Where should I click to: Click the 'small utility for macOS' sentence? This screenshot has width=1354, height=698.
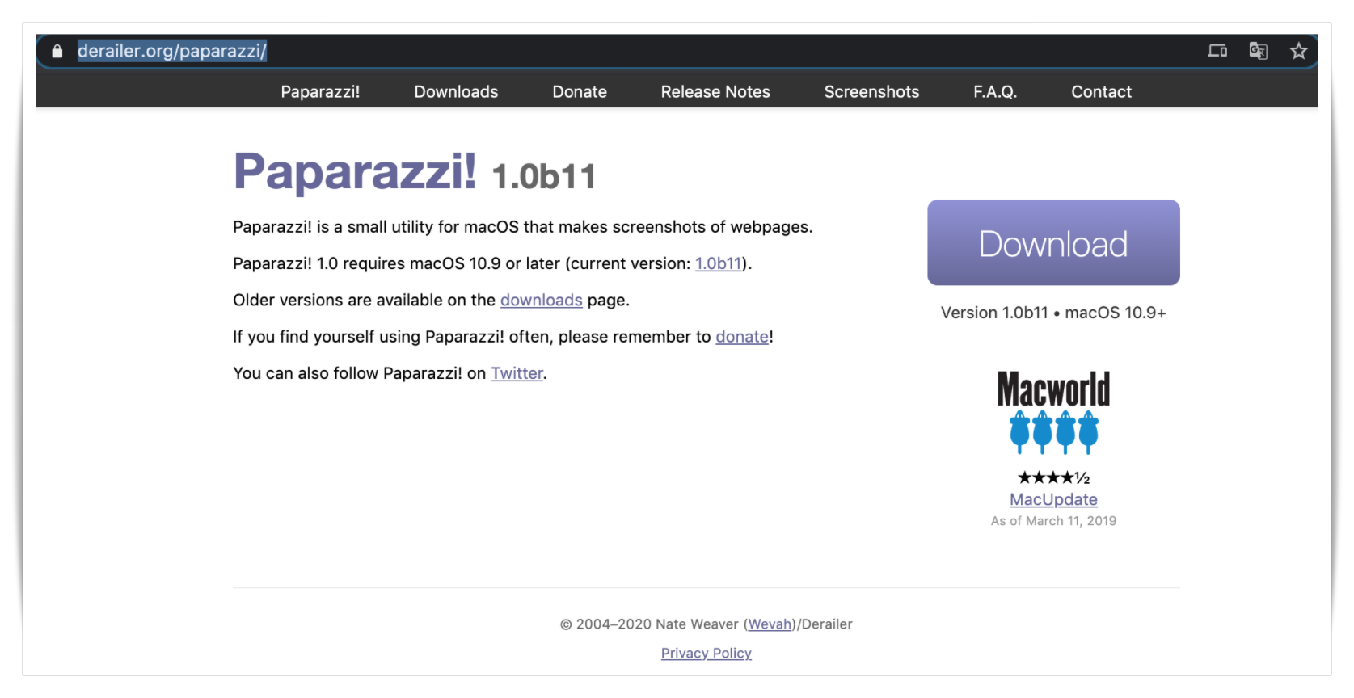click(x=523, y=227)
